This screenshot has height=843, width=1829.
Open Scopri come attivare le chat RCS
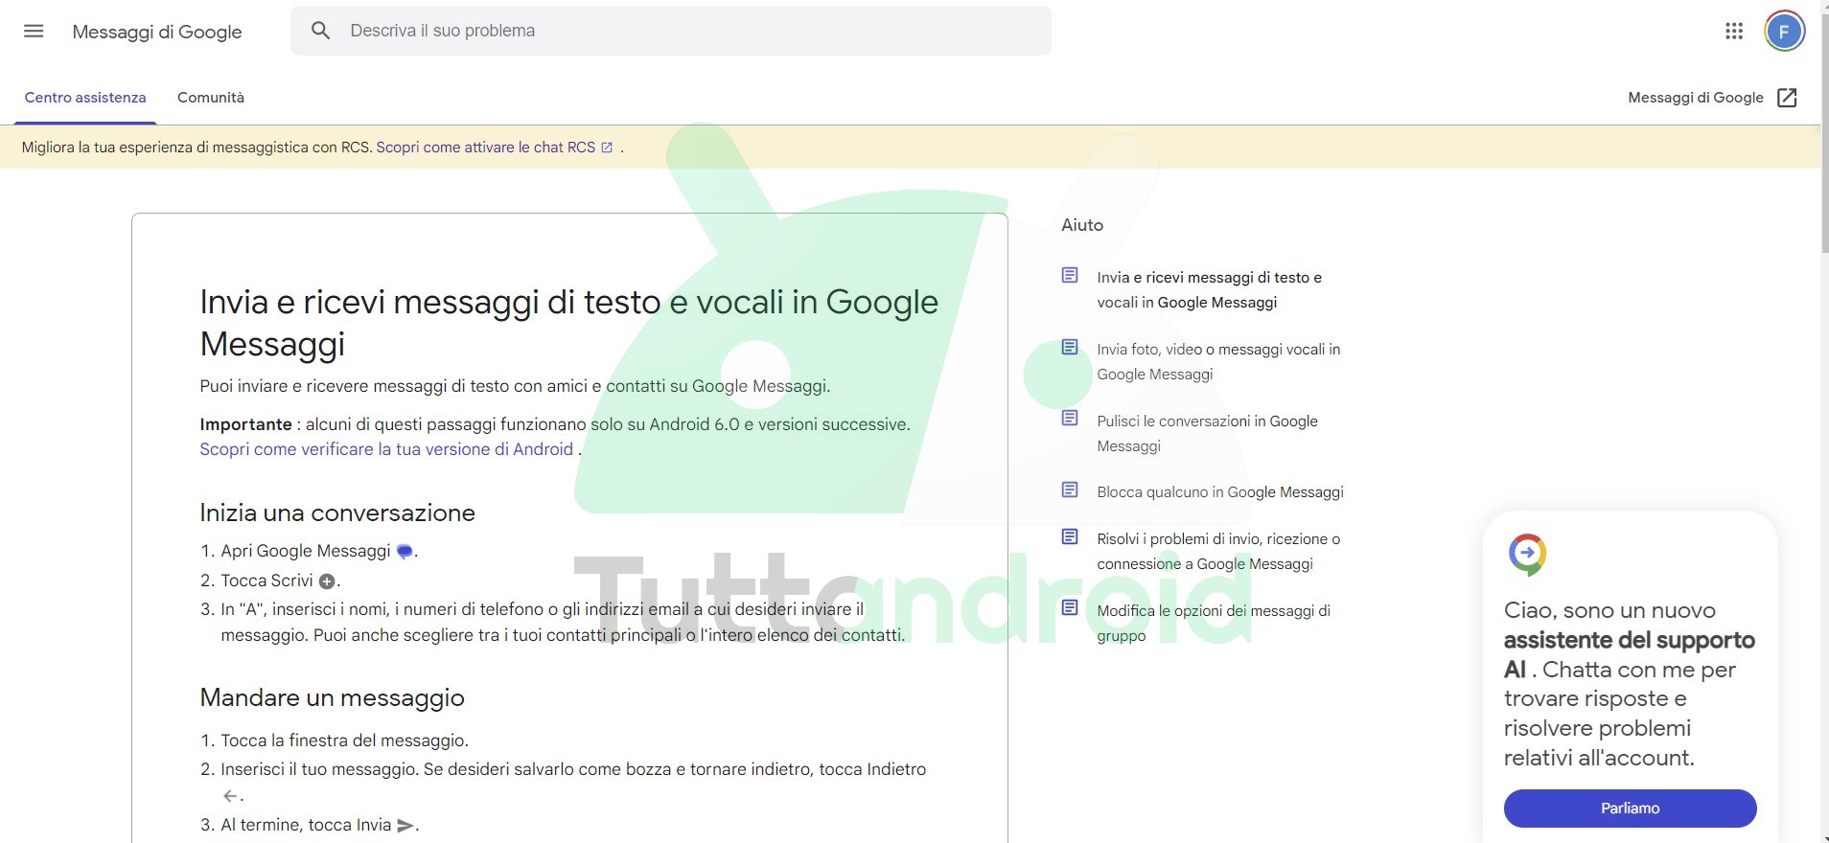[x=486, y=148]
